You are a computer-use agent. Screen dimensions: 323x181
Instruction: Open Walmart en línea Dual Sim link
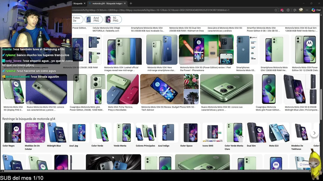[186, 29]
